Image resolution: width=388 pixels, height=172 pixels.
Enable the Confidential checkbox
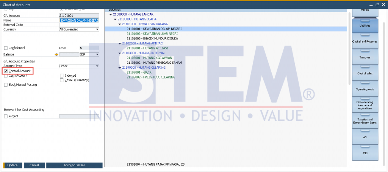(x=6, y=48)
